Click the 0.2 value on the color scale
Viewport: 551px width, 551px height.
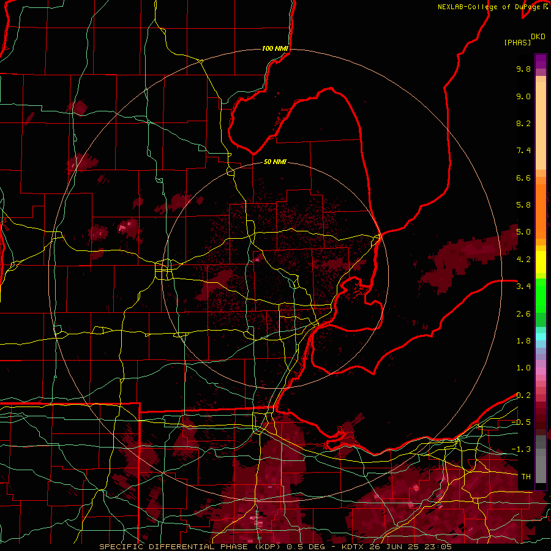coord(523,395)
